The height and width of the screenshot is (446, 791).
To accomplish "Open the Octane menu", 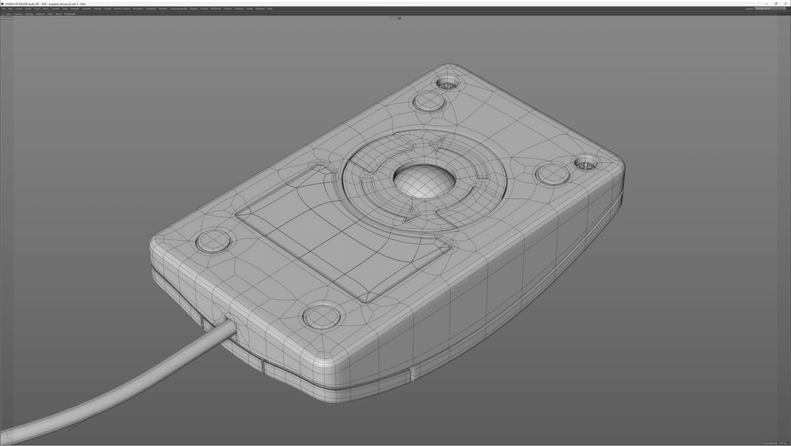I will pos(227,9).
